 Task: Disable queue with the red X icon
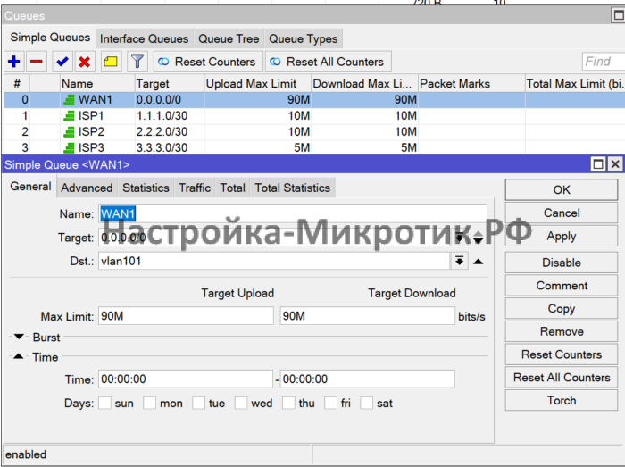point(85,62)
